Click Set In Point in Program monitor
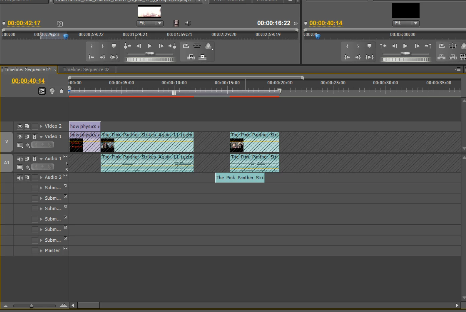466x312 pixels. coord(347,46)
